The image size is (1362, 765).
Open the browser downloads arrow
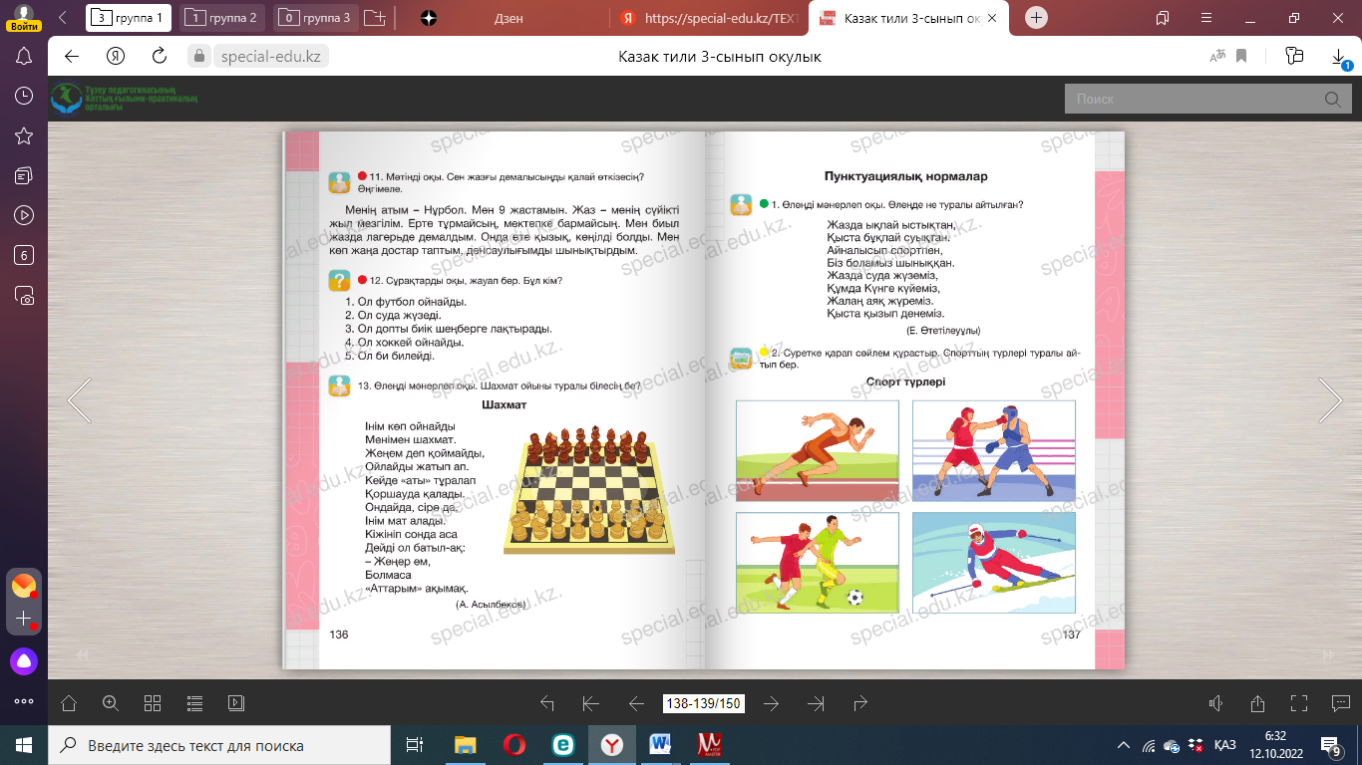pos(1339,58)
